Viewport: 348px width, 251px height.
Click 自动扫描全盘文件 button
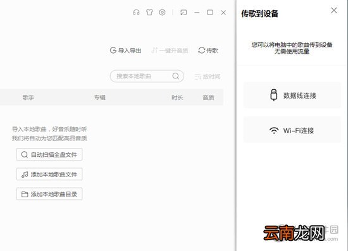pos(49,154)
